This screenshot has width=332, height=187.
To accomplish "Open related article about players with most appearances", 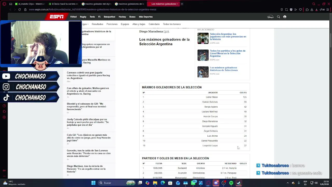I will [228, 37].
